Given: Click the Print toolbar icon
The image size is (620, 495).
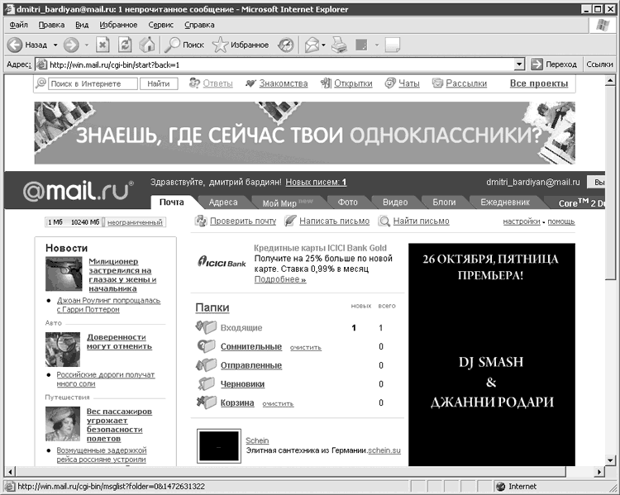Looking at the screenshot, I should [339, 45].
